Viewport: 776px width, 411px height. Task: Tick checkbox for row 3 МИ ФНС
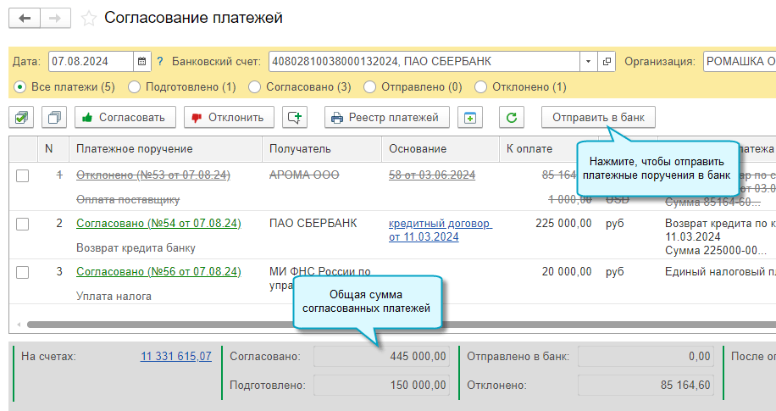[22, 272]
